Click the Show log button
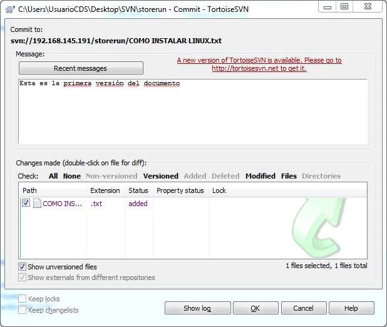The image size is (387, 327). pos(198,308)
